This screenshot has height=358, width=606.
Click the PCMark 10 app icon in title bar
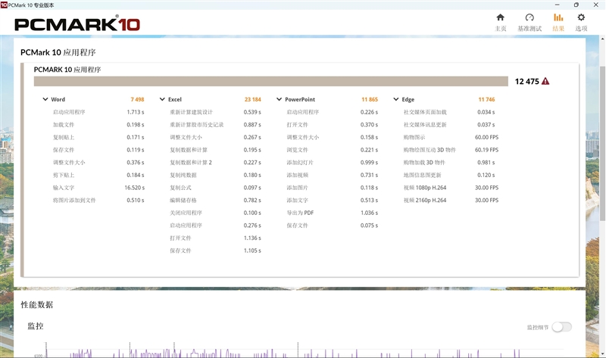4,5
